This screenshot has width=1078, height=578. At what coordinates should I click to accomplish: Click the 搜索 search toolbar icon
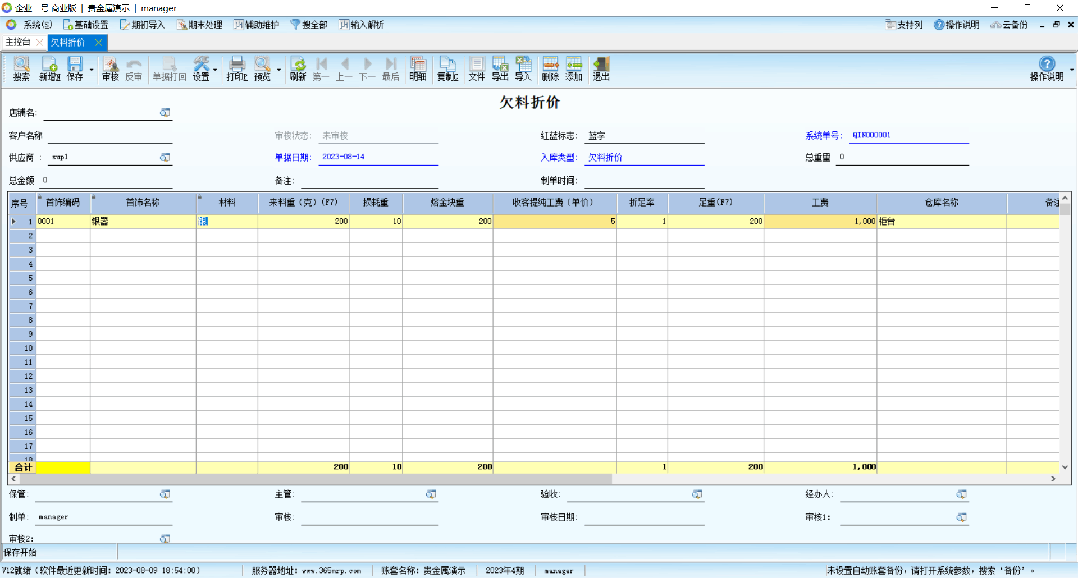tap(21, 69)
